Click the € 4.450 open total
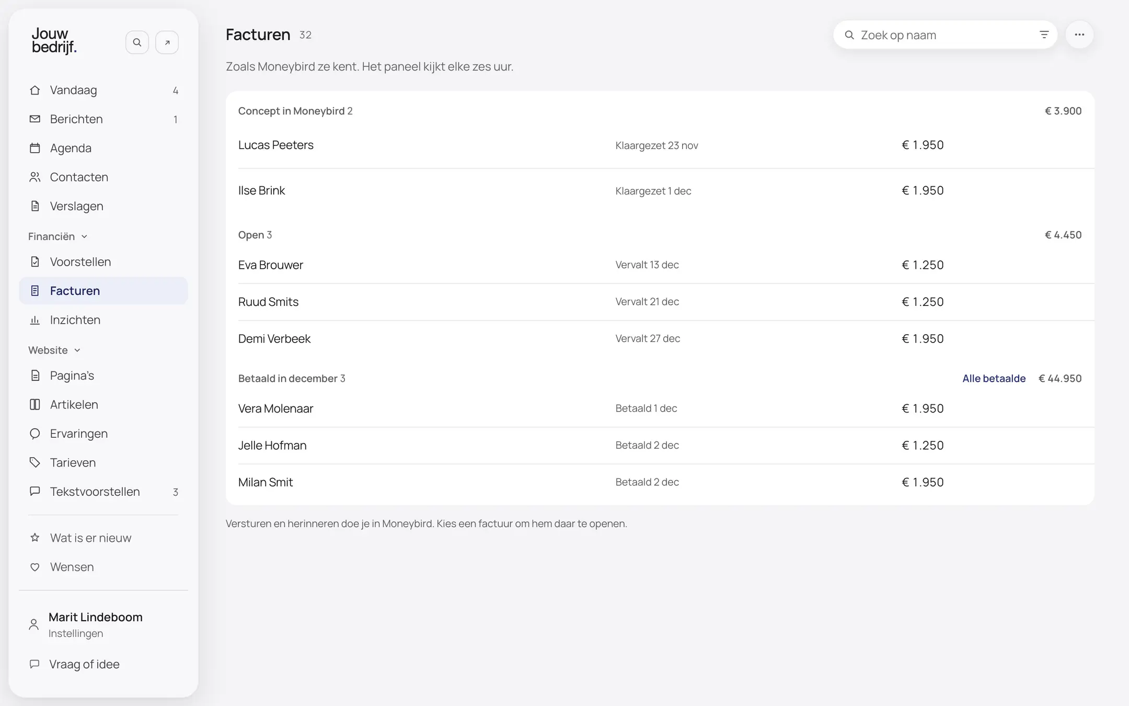 (x=1063, y=235)
